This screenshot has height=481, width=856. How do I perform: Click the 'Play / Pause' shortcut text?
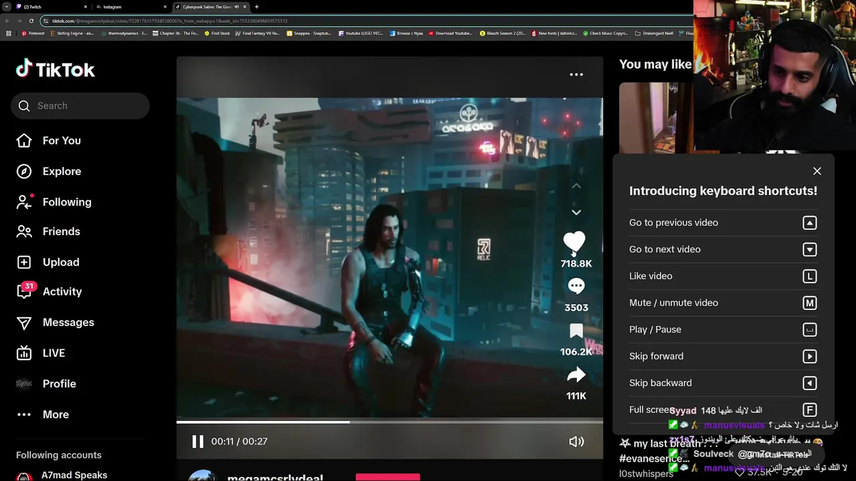pyautogui.click(x=655, y=329)
